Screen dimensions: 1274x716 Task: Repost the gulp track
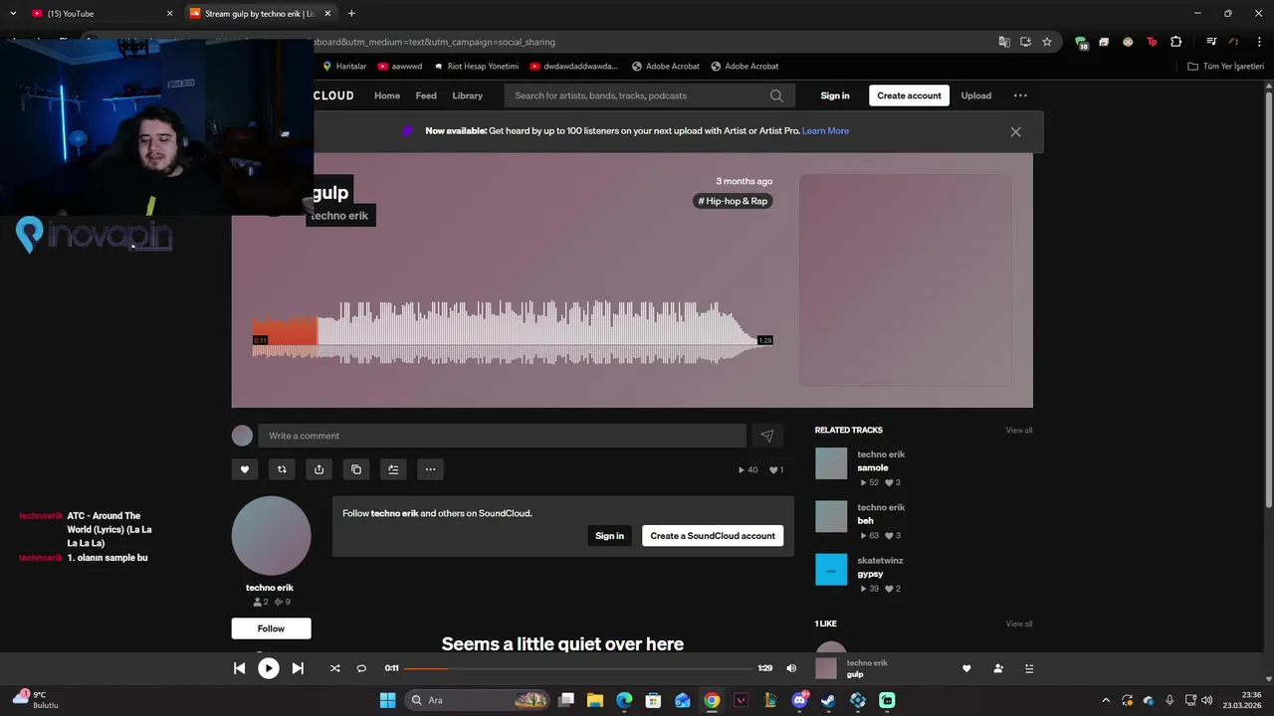282,469
